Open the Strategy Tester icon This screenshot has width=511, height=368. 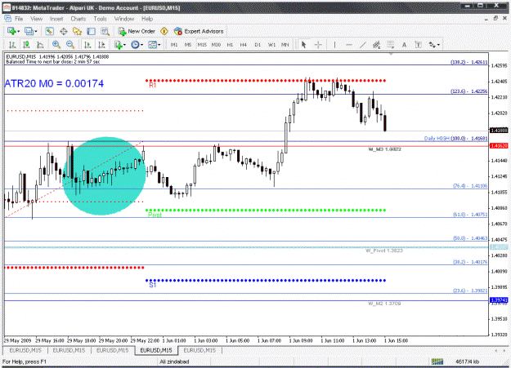coord(105,31)
